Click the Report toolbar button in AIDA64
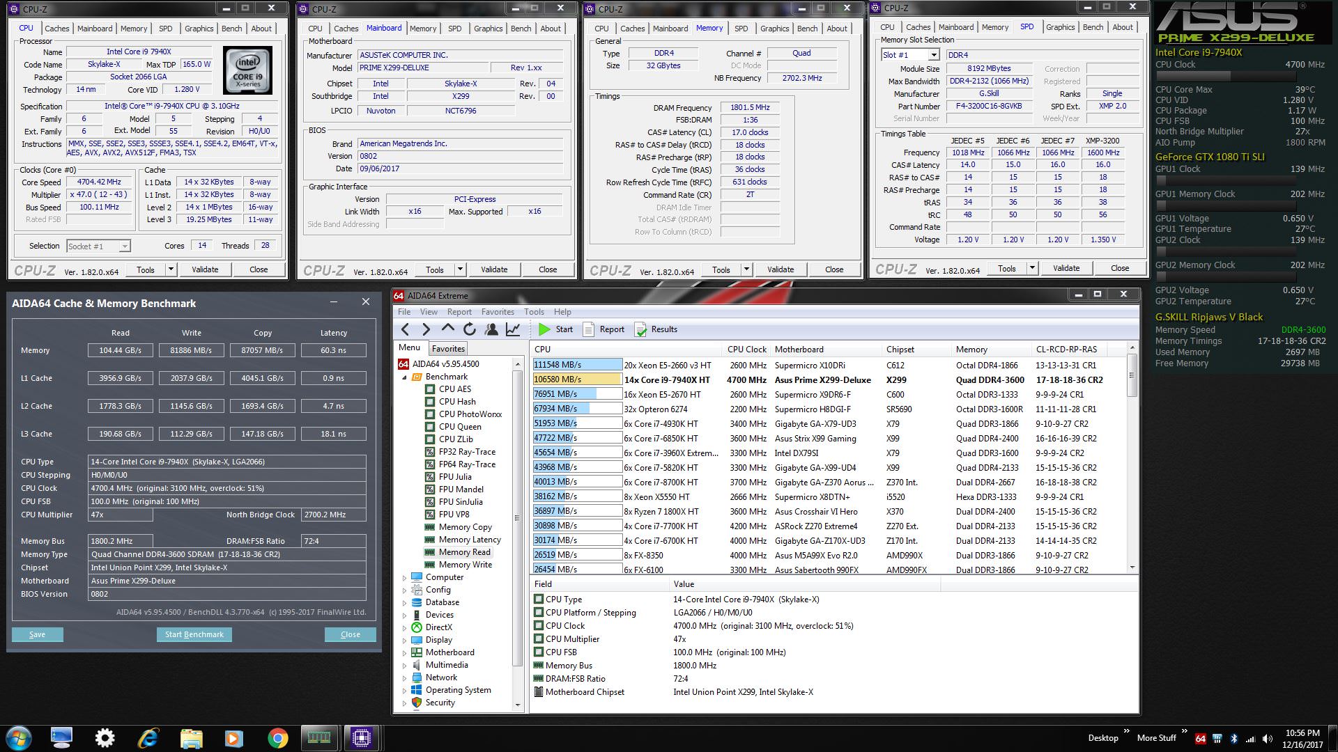The height and width of the screenshot is (752, 1338). point(604,329)
